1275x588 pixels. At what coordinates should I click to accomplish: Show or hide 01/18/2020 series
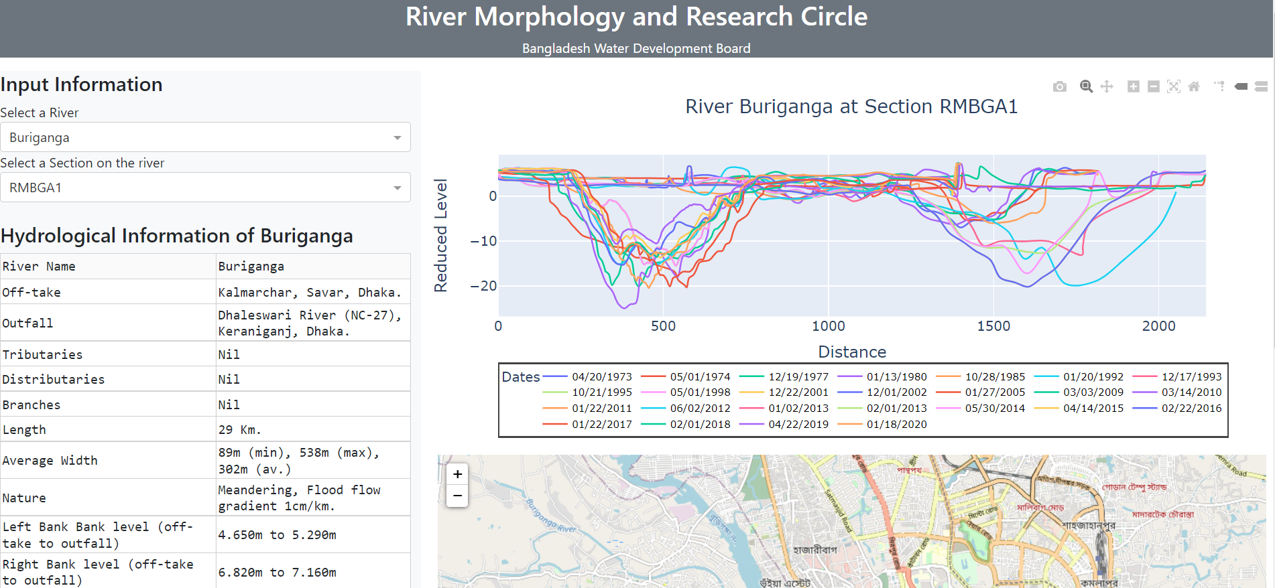pyautogui.click(x=882, y=425)
